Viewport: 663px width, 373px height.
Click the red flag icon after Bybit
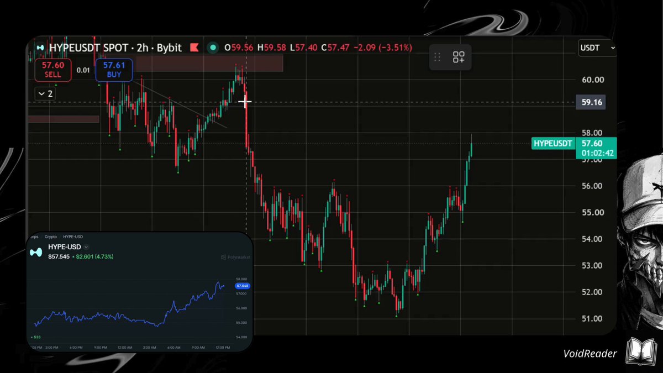(x=194, y=48)
